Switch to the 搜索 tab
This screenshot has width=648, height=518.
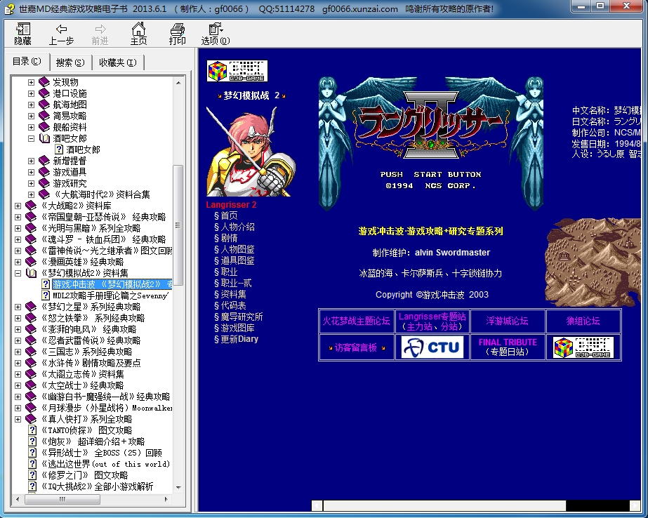(70, 62)
